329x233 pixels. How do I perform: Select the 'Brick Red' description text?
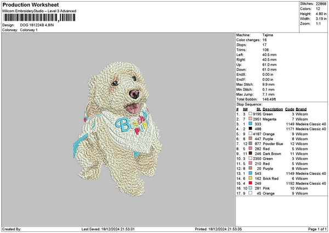coord(271,179)
